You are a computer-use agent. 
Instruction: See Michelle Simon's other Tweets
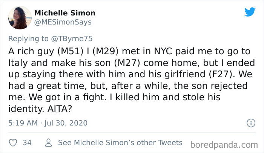120,143
